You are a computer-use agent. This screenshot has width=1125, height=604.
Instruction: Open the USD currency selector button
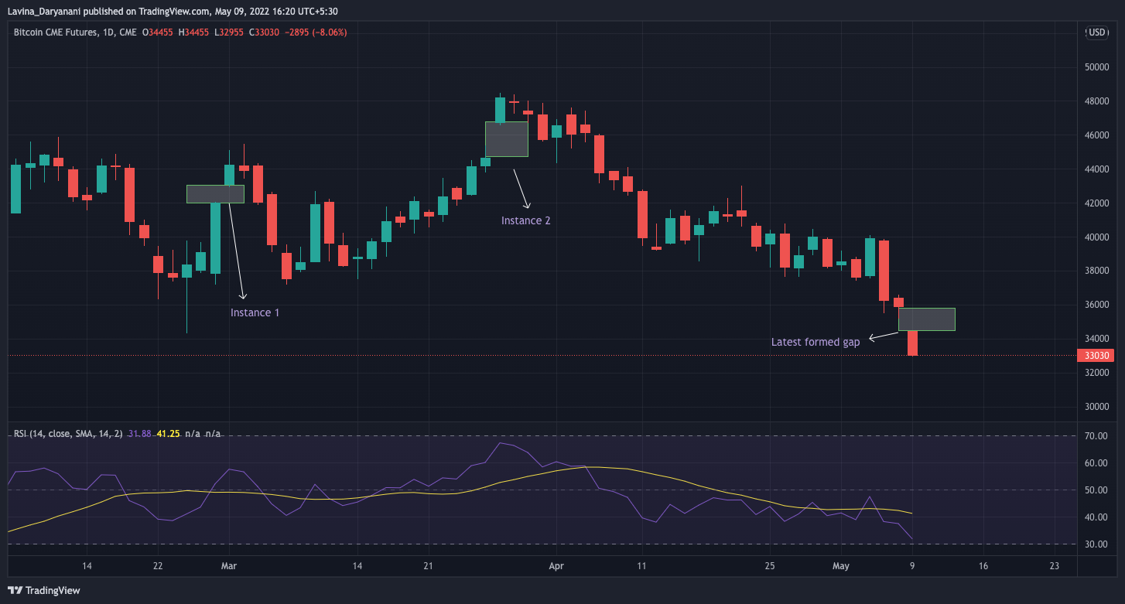click(x=1096, y=32)
